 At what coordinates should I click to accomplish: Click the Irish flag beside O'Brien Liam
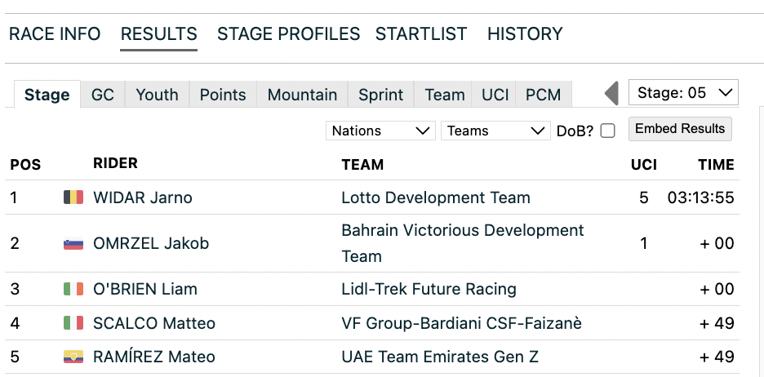[x=73, y=289]
